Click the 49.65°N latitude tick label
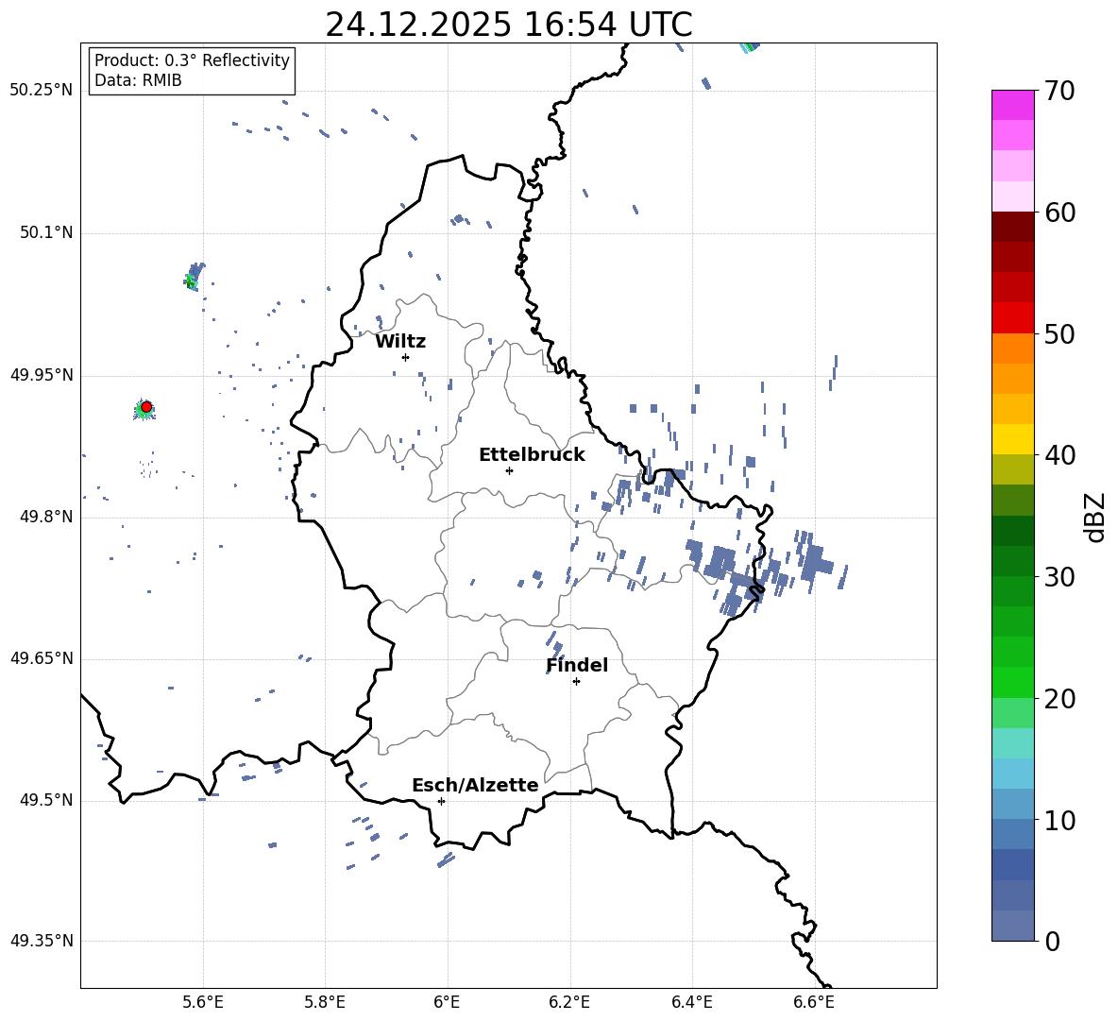 [x=42, y=658]
